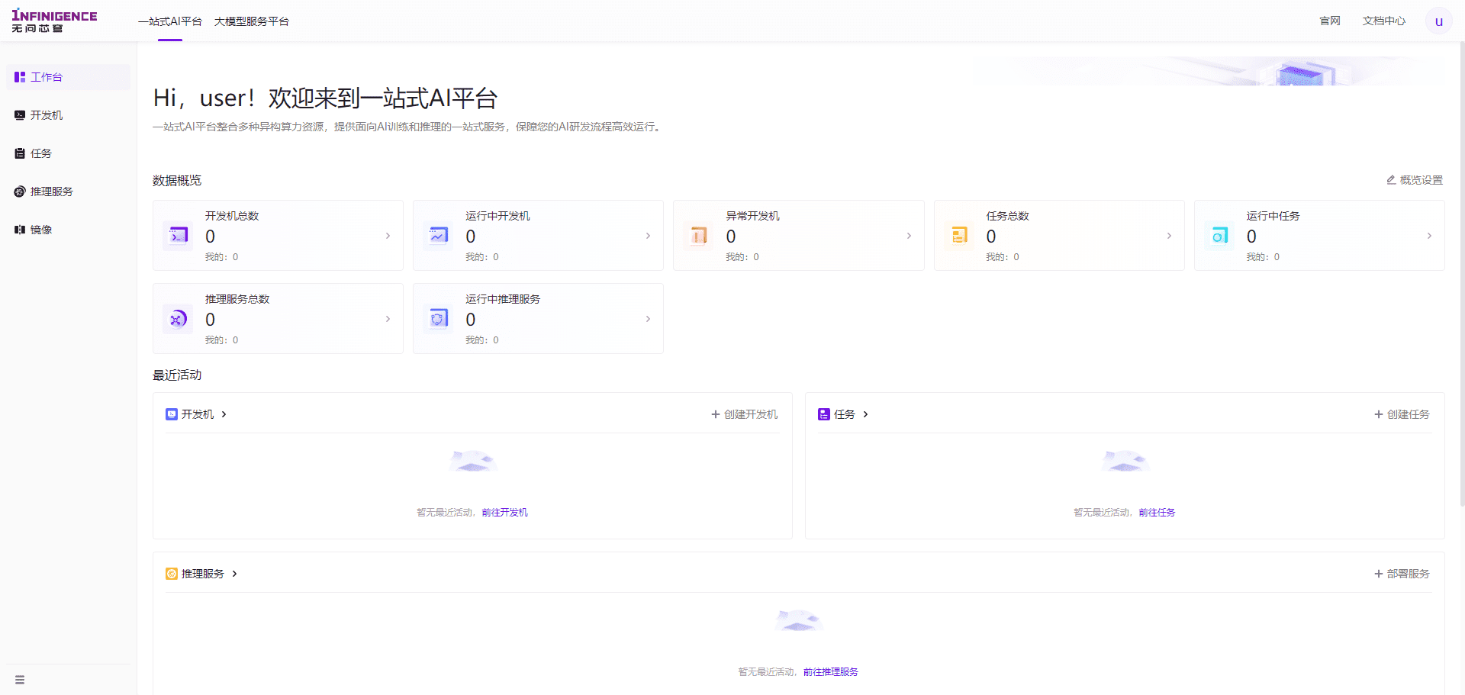Viewport: 1465px width, 695px height.
Task: Click 开发机 icon in 最近活动 panel
Action: tap(172, 414)
